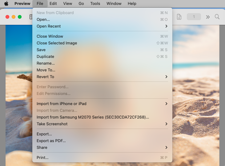Click the page number field showing 1
Image resolution: width=225 pixels, height=166 pixels.
(194, 17)
